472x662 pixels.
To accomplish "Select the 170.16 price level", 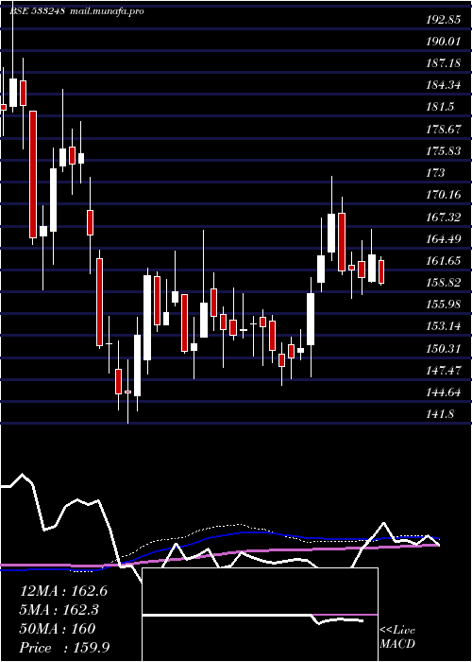I will 443,195.
